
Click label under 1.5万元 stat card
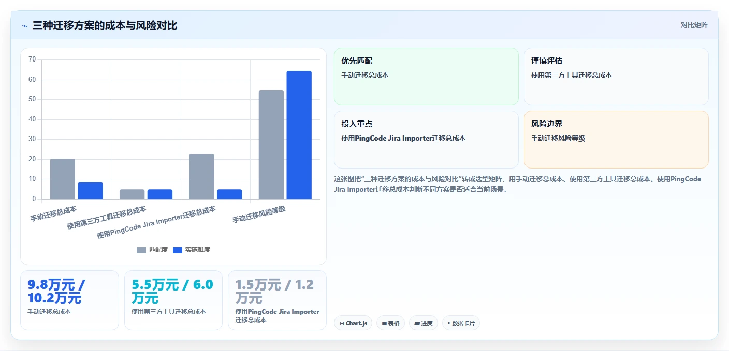click(278, 316)
